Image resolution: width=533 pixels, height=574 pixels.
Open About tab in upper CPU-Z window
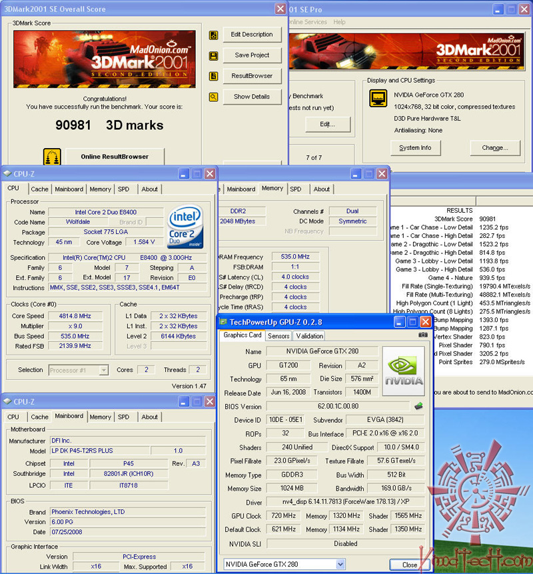(x=150, y=189)
